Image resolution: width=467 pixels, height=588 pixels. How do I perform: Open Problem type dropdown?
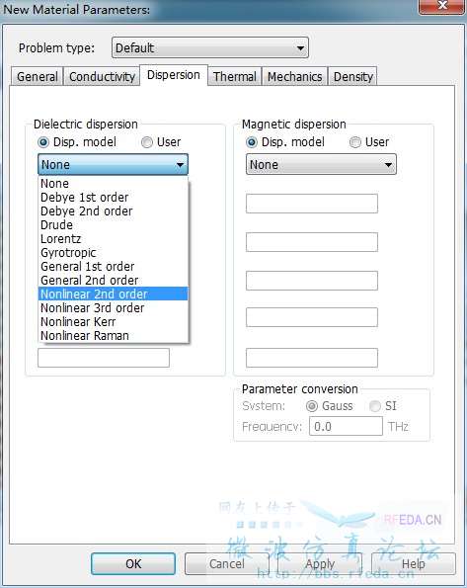[210, 47]
